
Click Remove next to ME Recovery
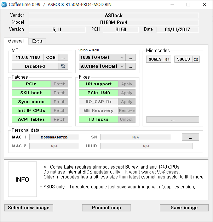pos(127,110)
